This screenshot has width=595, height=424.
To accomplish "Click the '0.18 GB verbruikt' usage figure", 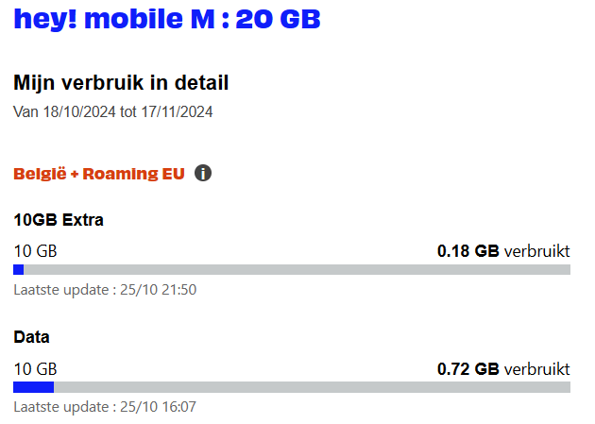I will pos(503,251).
